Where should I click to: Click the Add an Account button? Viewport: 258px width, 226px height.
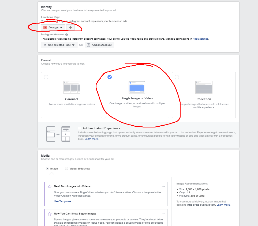pyautogui.click(x=99, y=45)
